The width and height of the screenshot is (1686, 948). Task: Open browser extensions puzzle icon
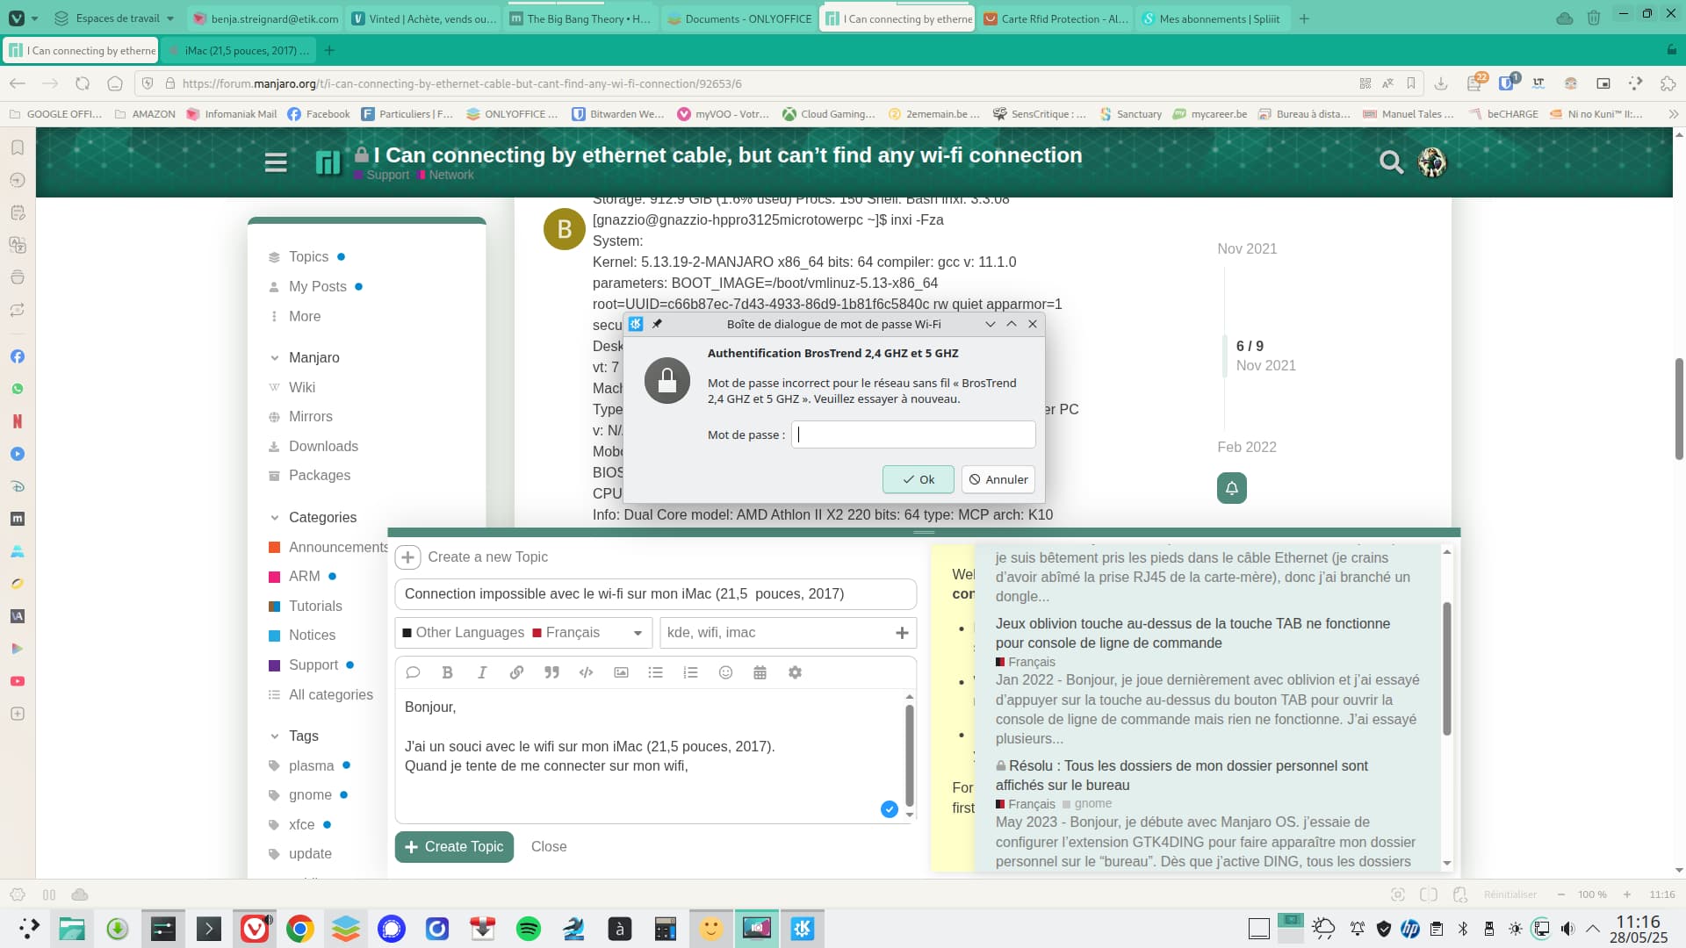click(x=1668, y=83)
